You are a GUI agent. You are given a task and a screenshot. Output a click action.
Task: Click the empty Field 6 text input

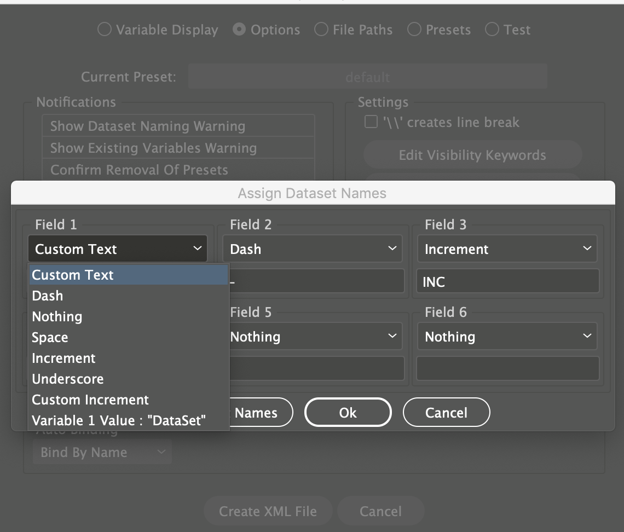[x=507, y=369]
